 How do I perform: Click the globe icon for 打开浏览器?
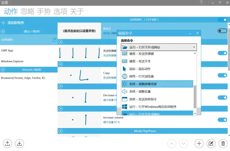tap(125, 77)
